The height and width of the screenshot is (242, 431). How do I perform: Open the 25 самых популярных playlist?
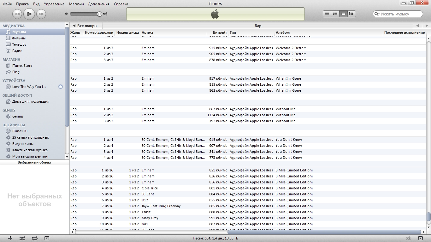[32, 137]
